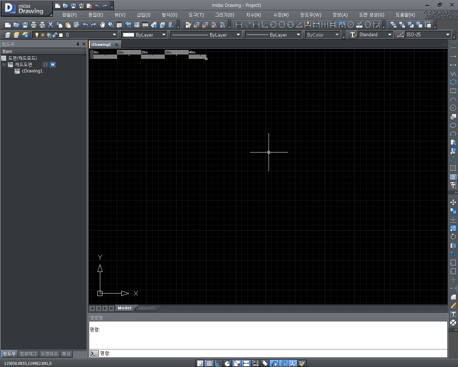Click the Print icon
Image resolution: width=458 pixels, height=367 pixels.
click(34, 25)
